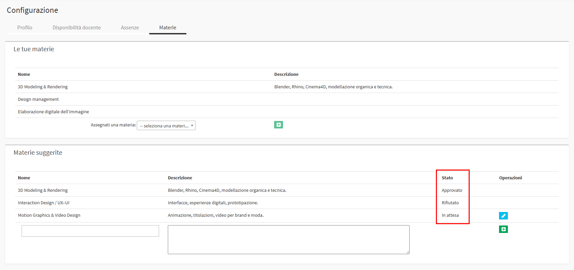Select the Interaction Design / UX-UI suggestion
This screenshot has height=270, width=574.
pyautogui.click(x=44, y=203)
